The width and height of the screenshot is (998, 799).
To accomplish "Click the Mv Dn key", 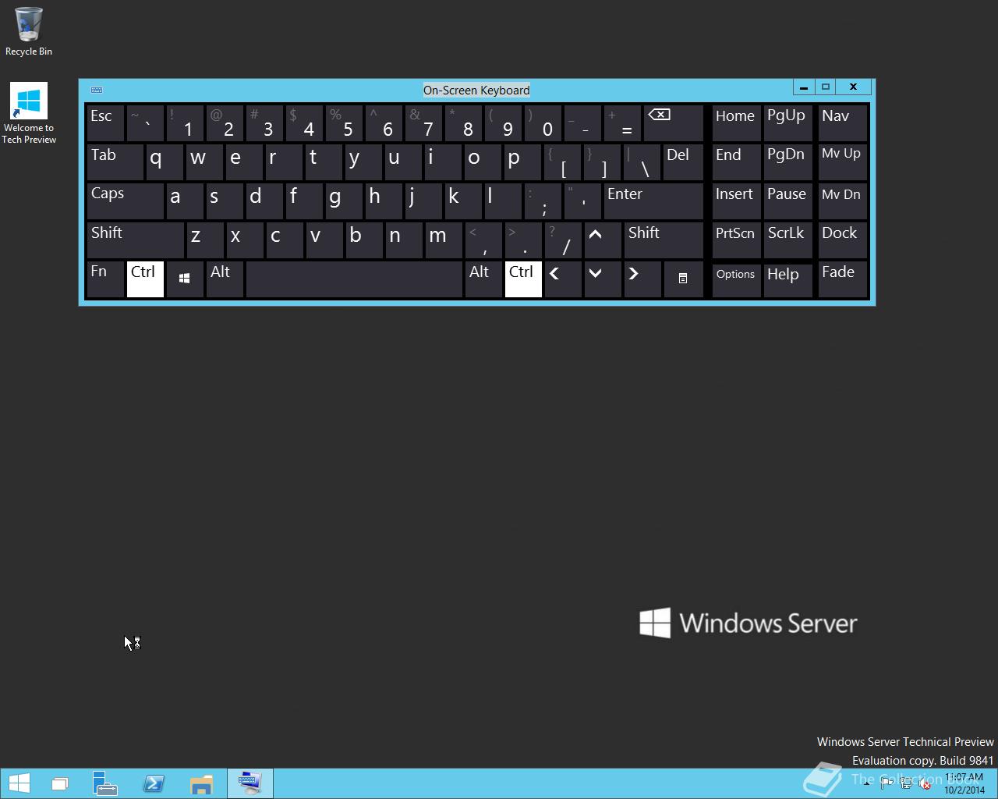I will click(x=843, y=201).
